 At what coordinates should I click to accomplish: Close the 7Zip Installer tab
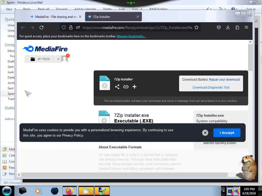137,17
